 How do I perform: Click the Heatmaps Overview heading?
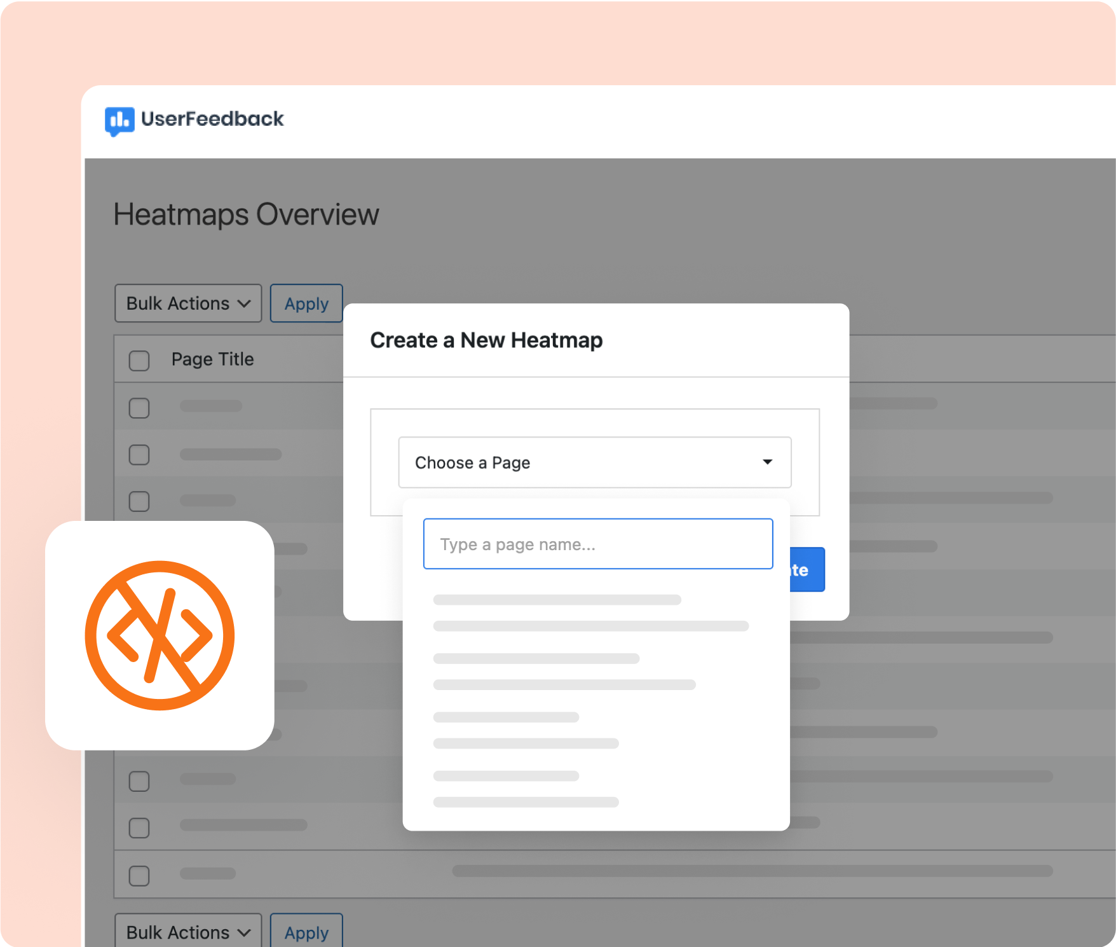coord(246,215)
